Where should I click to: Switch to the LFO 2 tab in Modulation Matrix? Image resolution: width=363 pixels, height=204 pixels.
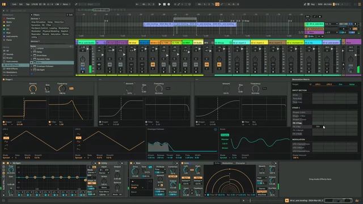coord(329,84)
